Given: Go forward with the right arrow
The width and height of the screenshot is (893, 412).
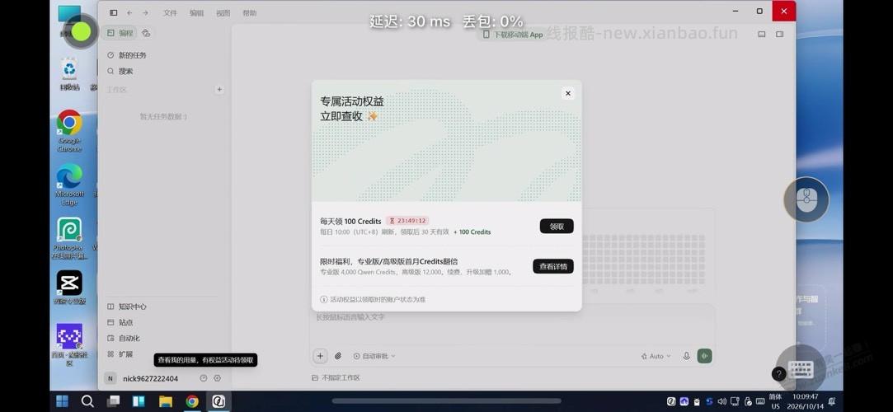Looking at the screenshot, I should coord(145,12).
